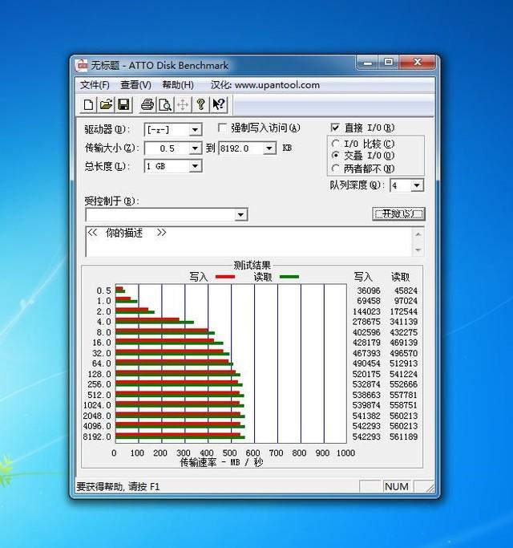The width and height of the screenshot is (513, 548).
Task: Click the move arrows toolbar icon
Action: (183, 104)
